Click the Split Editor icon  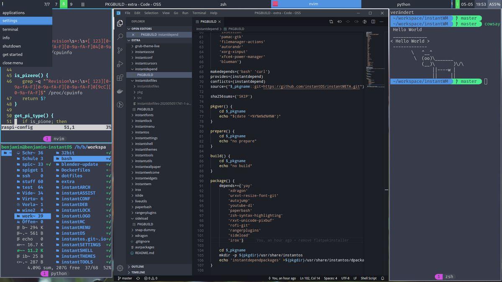(x=373, y=21)
